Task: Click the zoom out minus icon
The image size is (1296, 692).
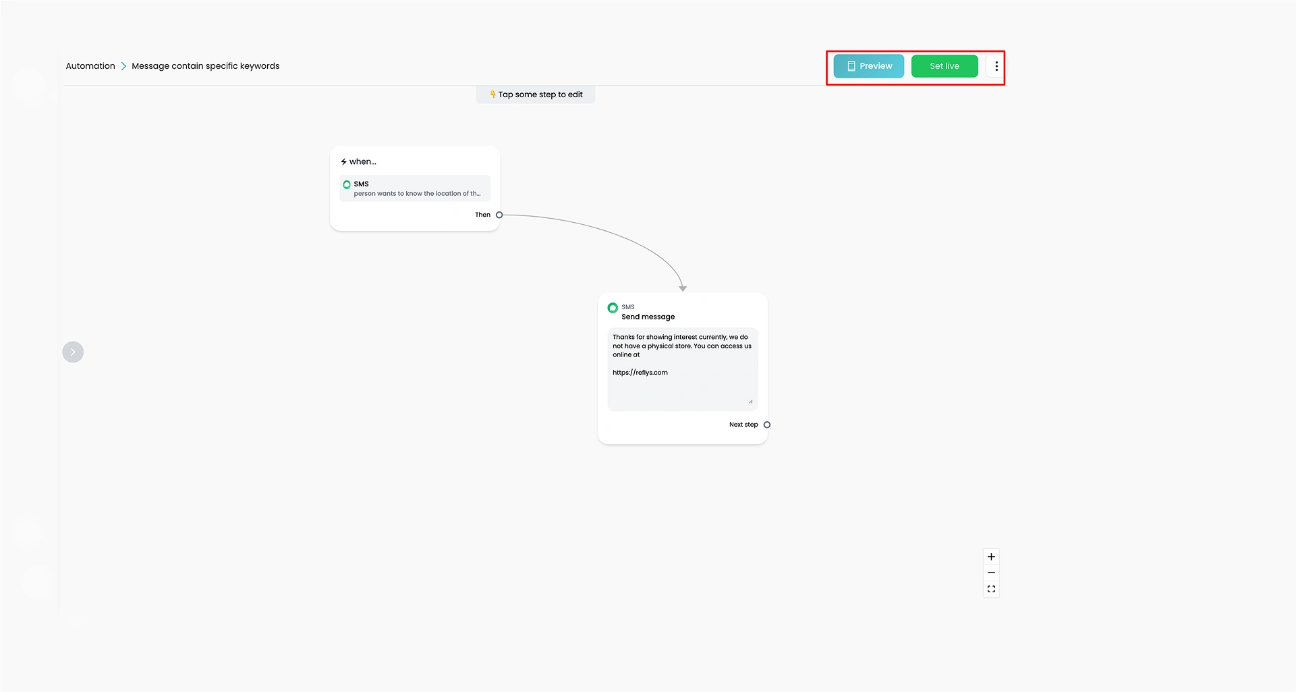Action: (x=991, y=573)
